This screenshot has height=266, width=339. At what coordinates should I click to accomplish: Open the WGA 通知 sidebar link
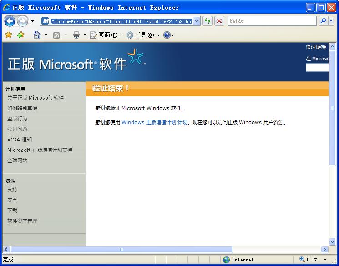pos(20,140)
